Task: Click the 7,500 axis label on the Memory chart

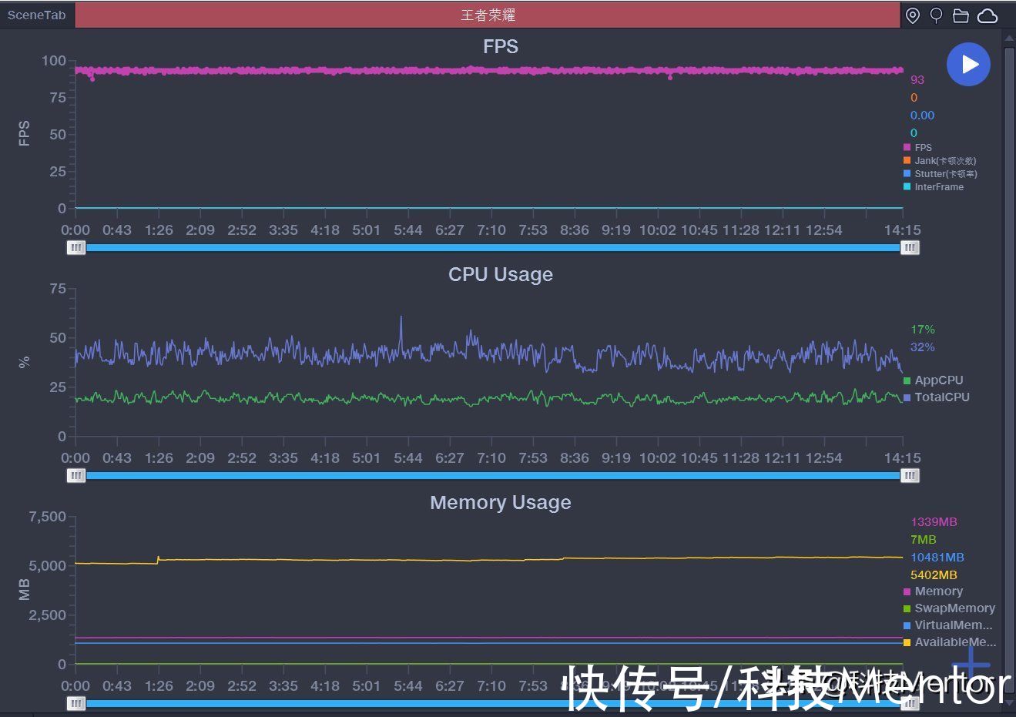Action: click(48, 517)
